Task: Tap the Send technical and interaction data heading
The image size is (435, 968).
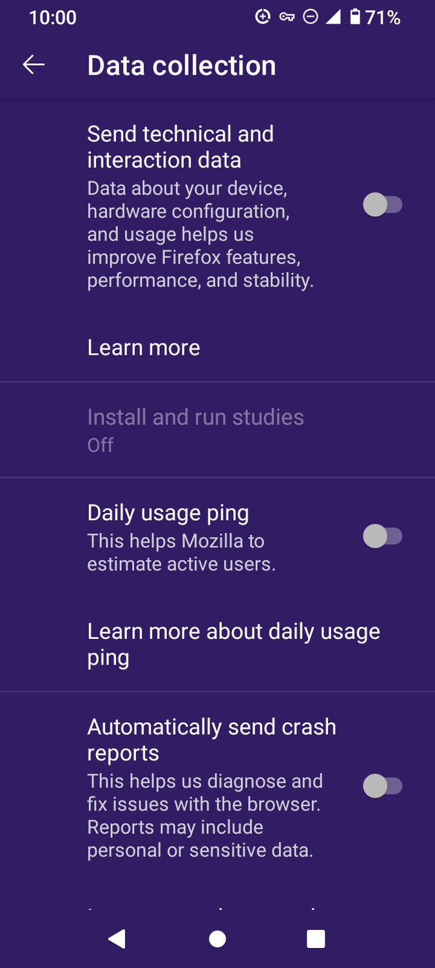Action: click(x=180, y=146)
